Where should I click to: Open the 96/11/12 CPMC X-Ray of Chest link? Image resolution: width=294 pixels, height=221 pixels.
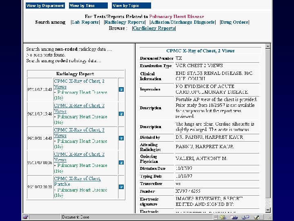click(x=79, y=108)
